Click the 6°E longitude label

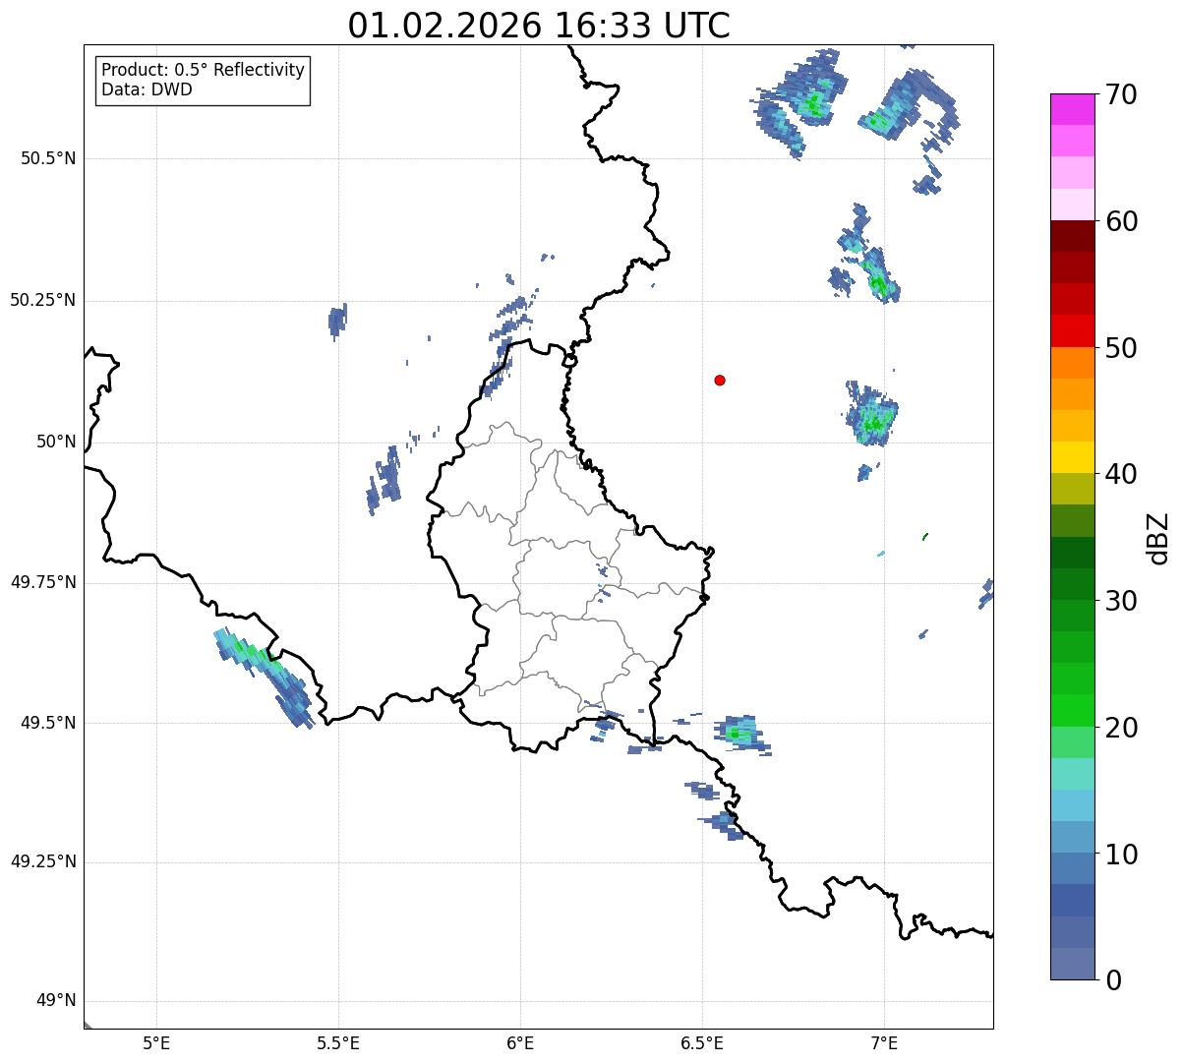click(520, 1044)
